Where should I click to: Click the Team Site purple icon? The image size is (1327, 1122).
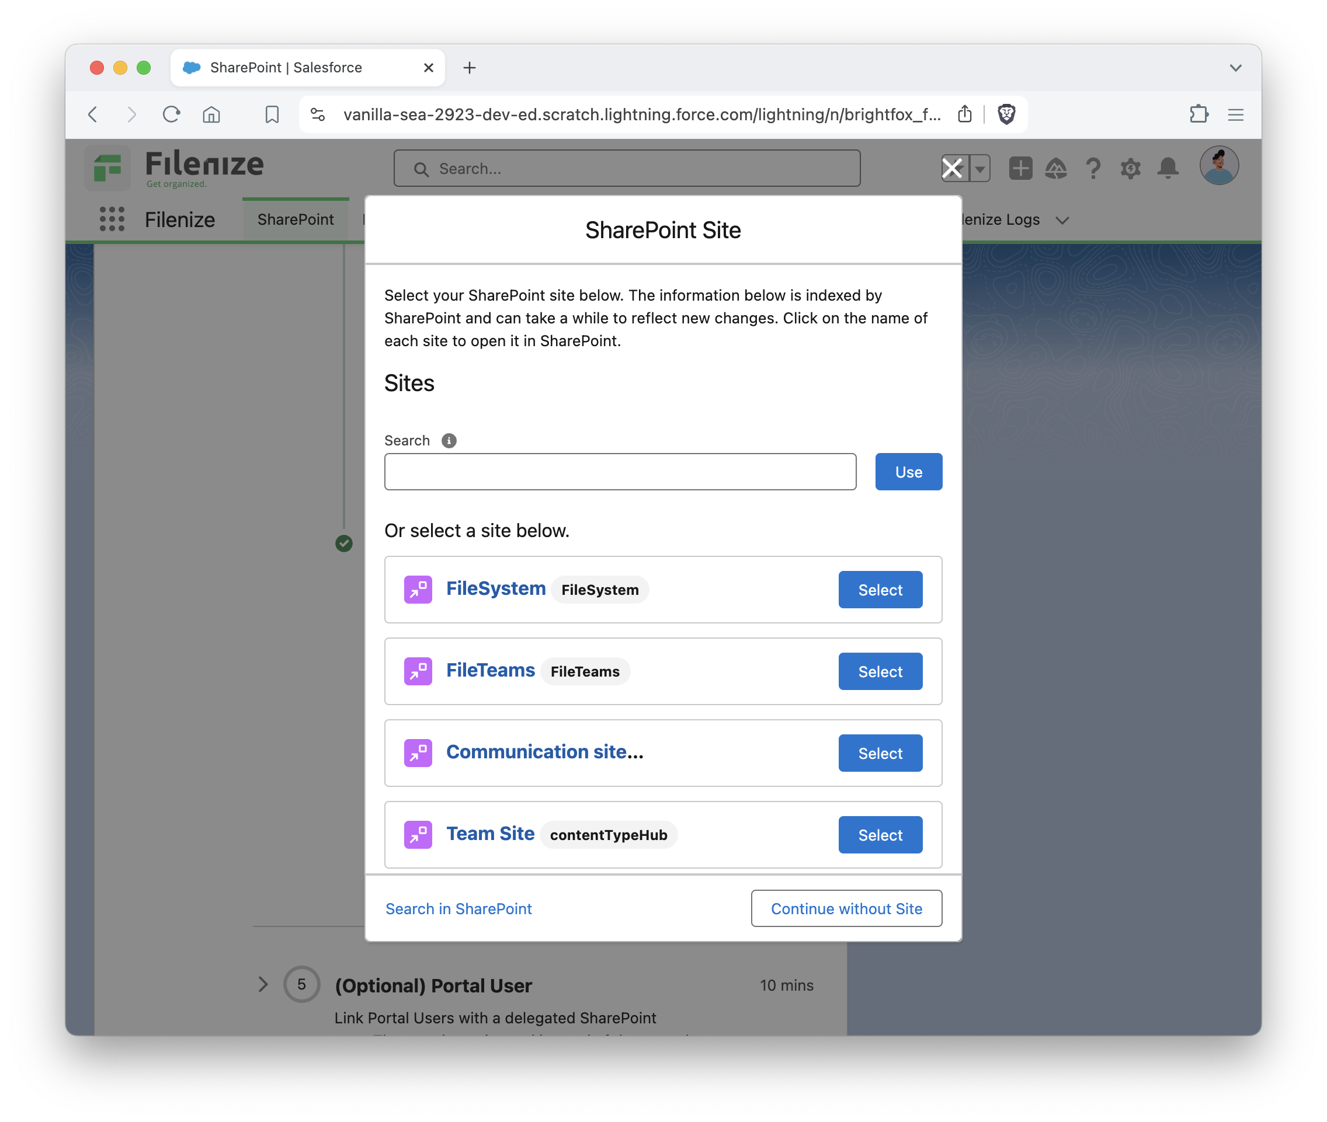coord(418,835)
